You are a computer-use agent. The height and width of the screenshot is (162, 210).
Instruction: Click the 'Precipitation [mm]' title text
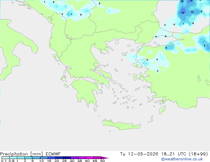[x=22, y=154]
